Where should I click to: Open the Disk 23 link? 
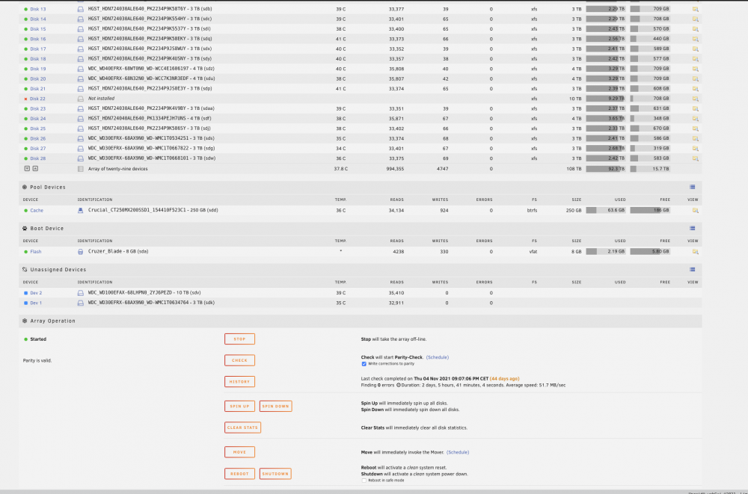coord(38,108)
